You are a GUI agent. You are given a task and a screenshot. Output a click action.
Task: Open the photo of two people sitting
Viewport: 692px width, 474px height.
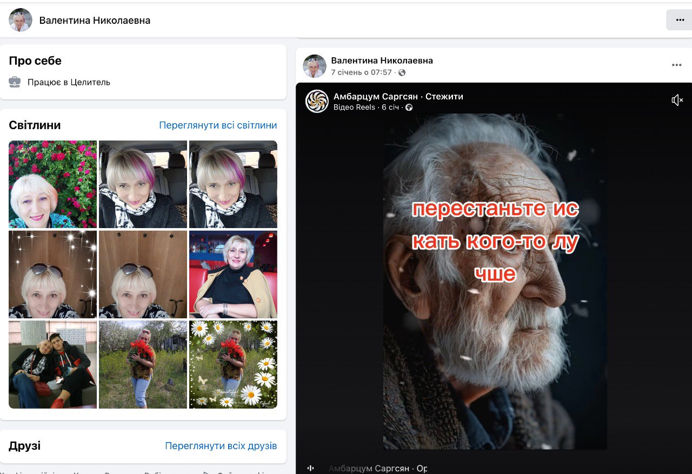point(53,364)
